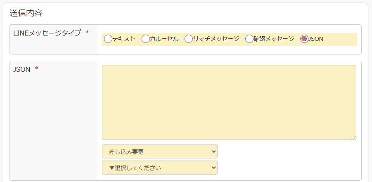Click the chevron arrow on 選択してください select
This screenshot has width=372, height=182.
tap(213, 168)
